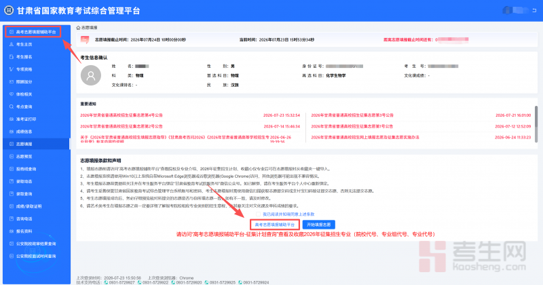Click the icon next to 考生报名

12,57
